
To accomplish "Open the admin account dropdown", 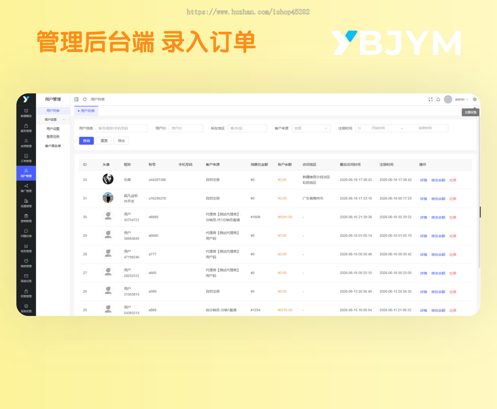I will 461,99.
